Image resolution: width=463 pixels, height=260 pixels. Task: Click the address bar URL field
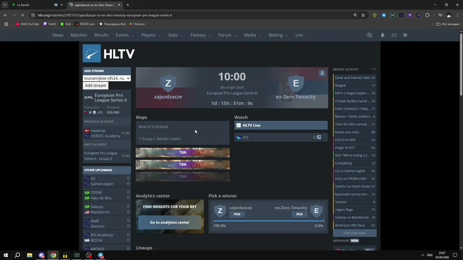[x=192, y=15]
